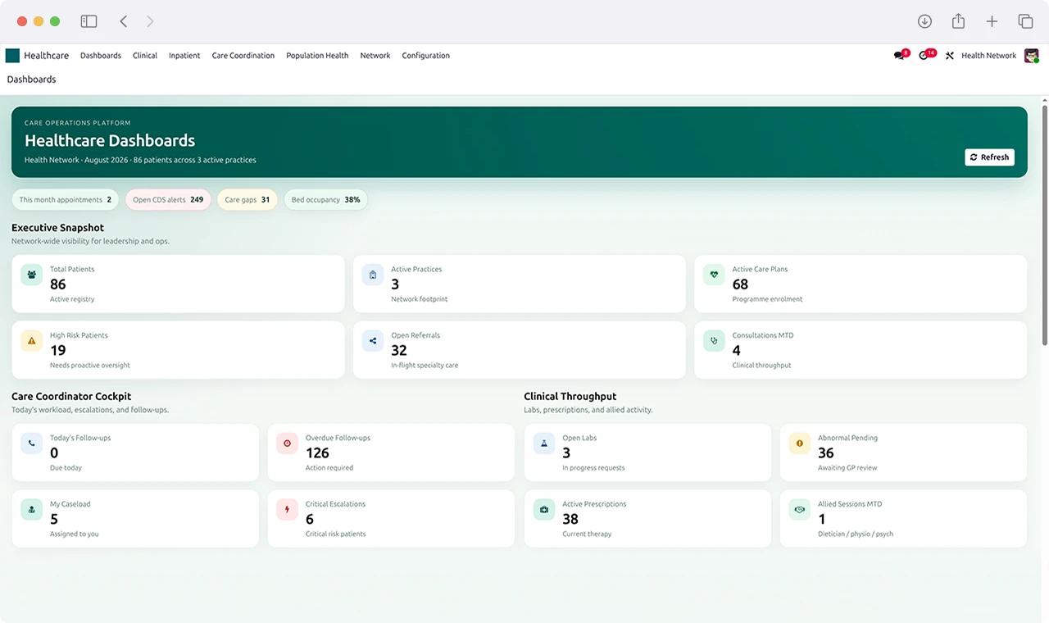Open the Population Health menu

[x=317, y=56]
